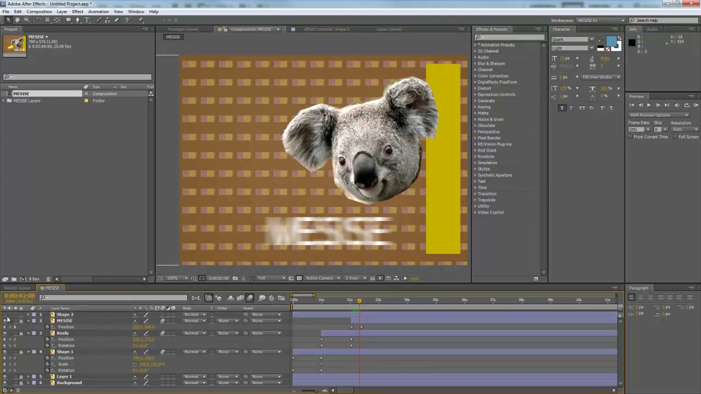Image resolution: width=701 pixels, height=394 pixels.
Task: Click the Effects & Presets search field
Action: (510, 37)
